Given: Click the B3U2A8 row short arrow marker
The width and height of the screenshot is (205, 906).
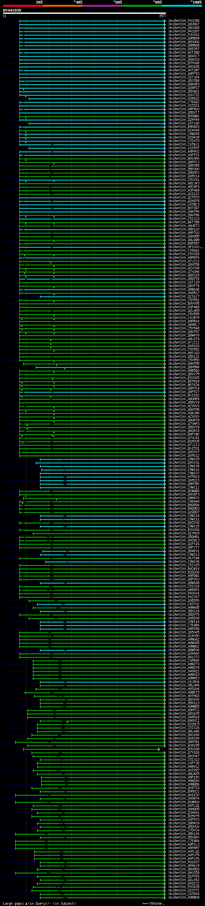Looking at the screenshot, I should [160, 749].
